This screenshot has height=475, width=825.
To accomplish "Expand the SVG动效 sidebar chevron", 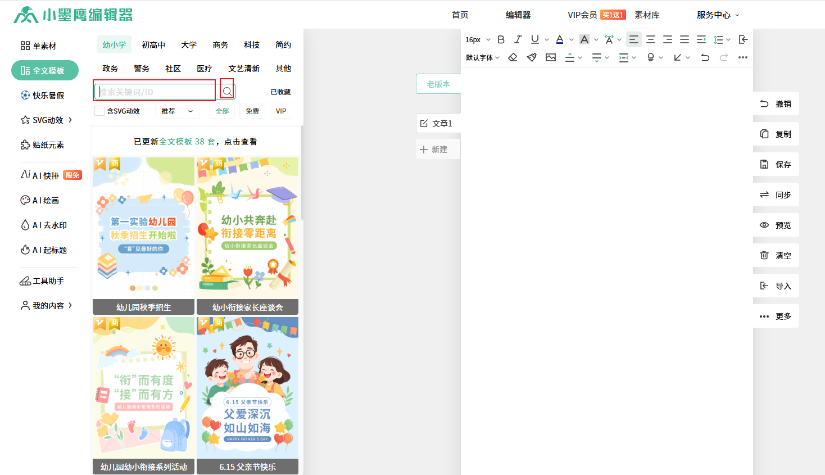I will click(x=70, y=120).
